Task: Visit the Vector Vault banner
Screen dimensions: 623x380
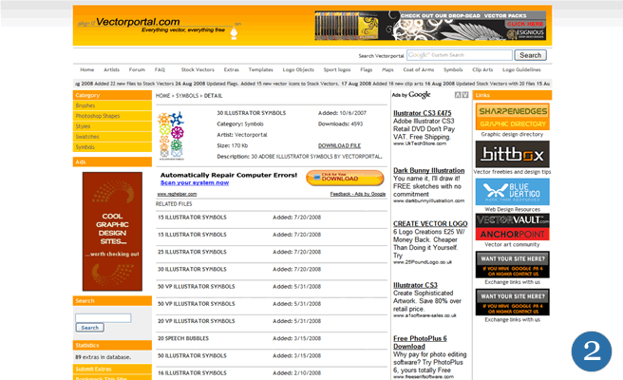Action: (x=512, y=219)
